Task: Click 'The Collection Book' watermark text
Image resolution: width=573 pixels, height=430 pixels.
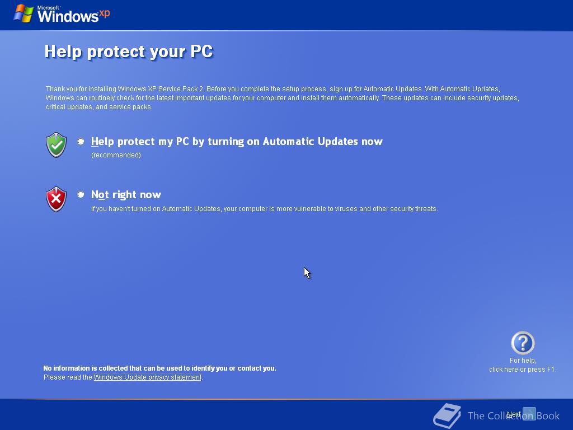Action: pyautogui.click(x=514, y=416)
